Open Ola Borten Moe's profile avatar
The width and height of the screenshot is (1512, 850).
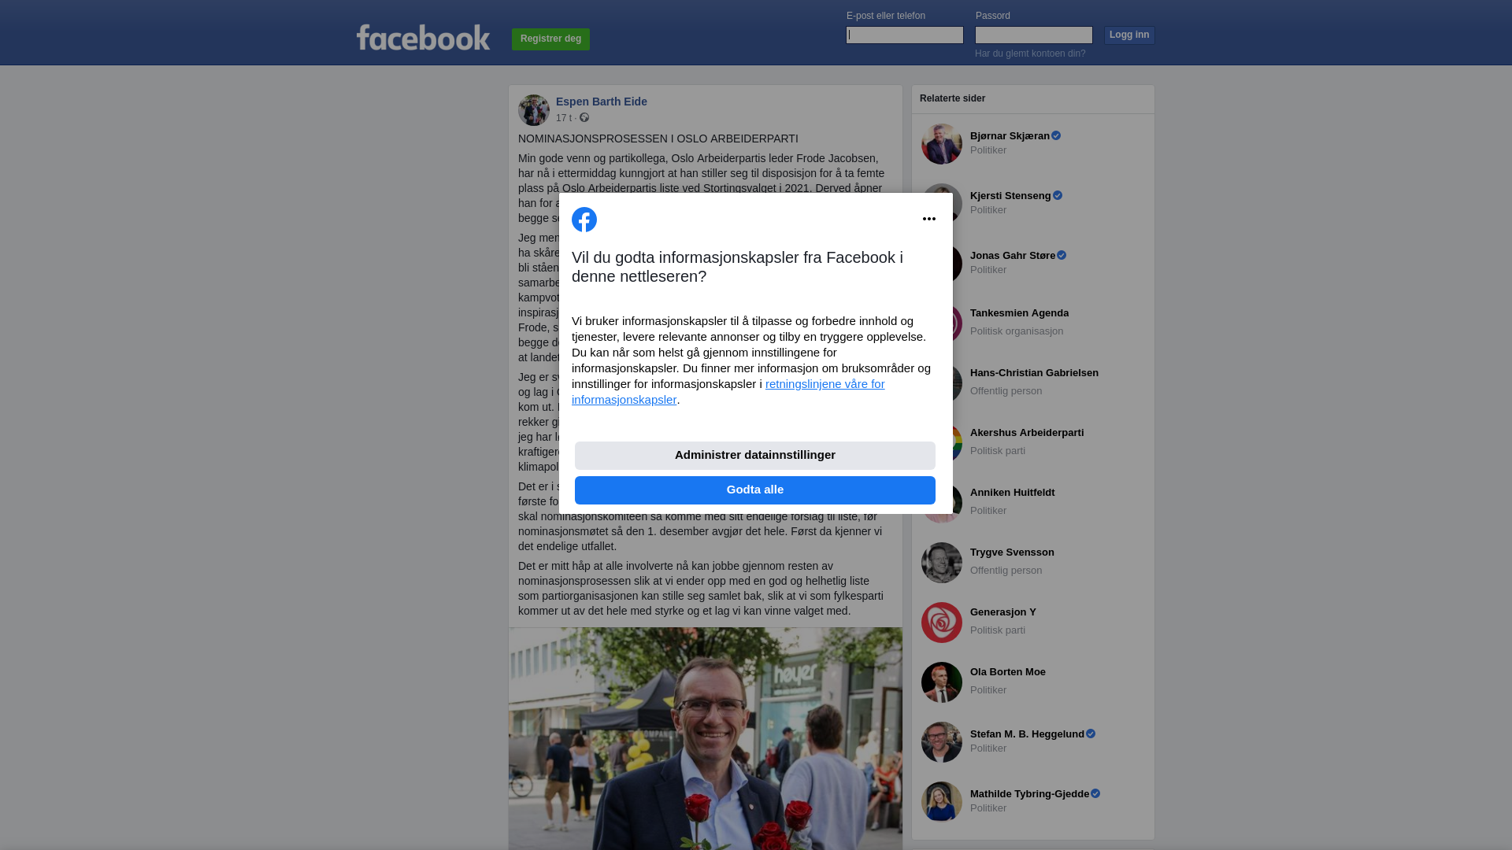tap(942, 682)
